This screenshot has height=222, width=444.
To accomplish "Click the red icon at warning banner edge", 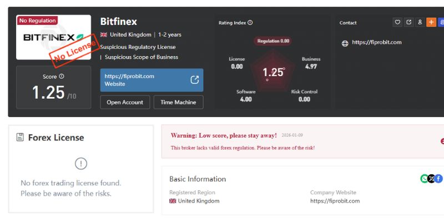I will (x=442, y=141).
